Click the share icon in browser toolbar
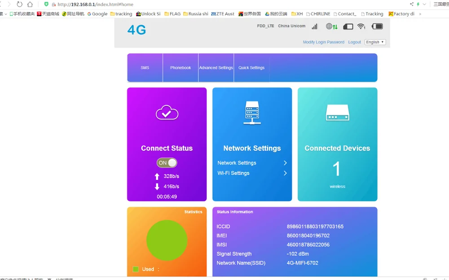The width and height of the screenshot is (449, 280). pos(411,4)
